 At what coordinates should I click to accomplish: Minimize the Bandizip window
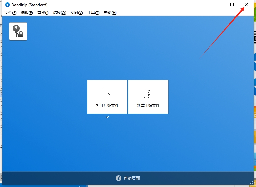click(218, 5)
